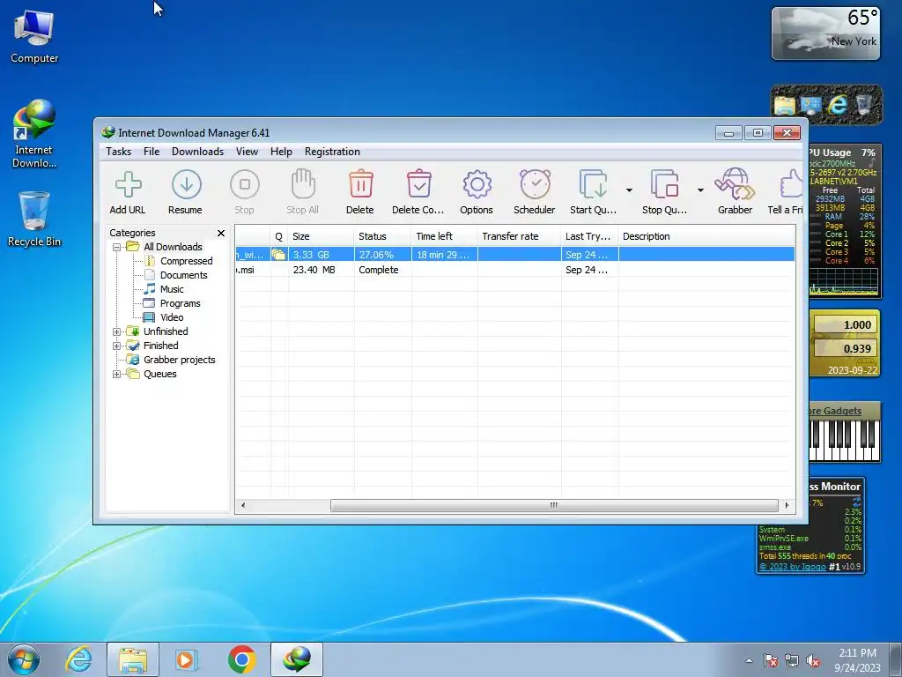
Task: Sort by the Description column header
Action: click(x=706, y=236)
